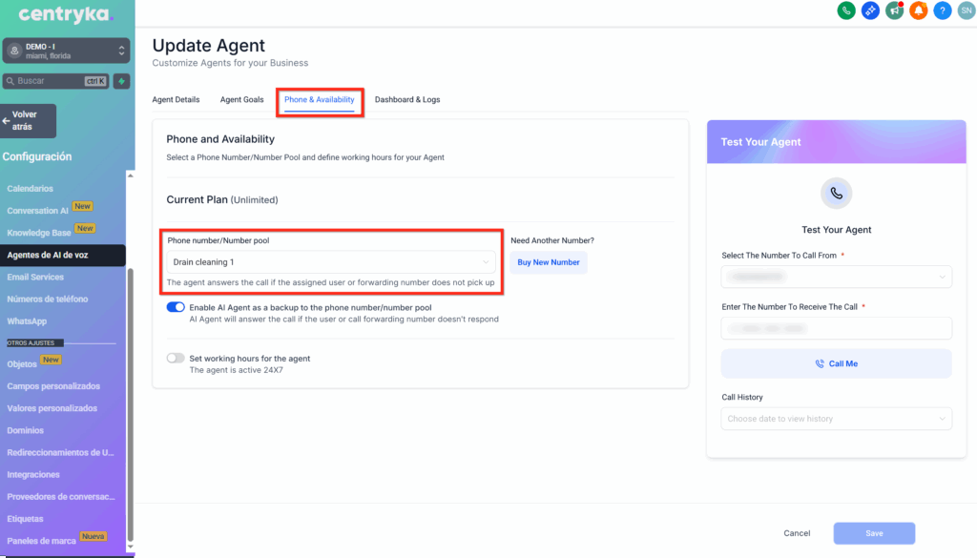The height and width of the screenshot is (558, 977).
Task: Disable AI Agent as backup toggle
Action: tap(176, 308)
